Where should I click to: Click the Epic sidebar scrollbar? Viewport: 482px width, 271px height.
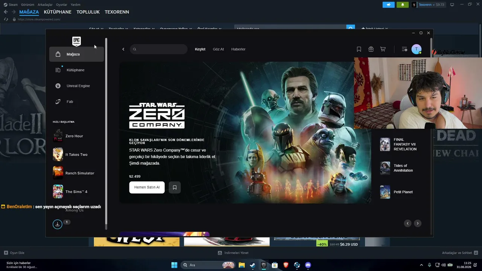tap(106, 132)
